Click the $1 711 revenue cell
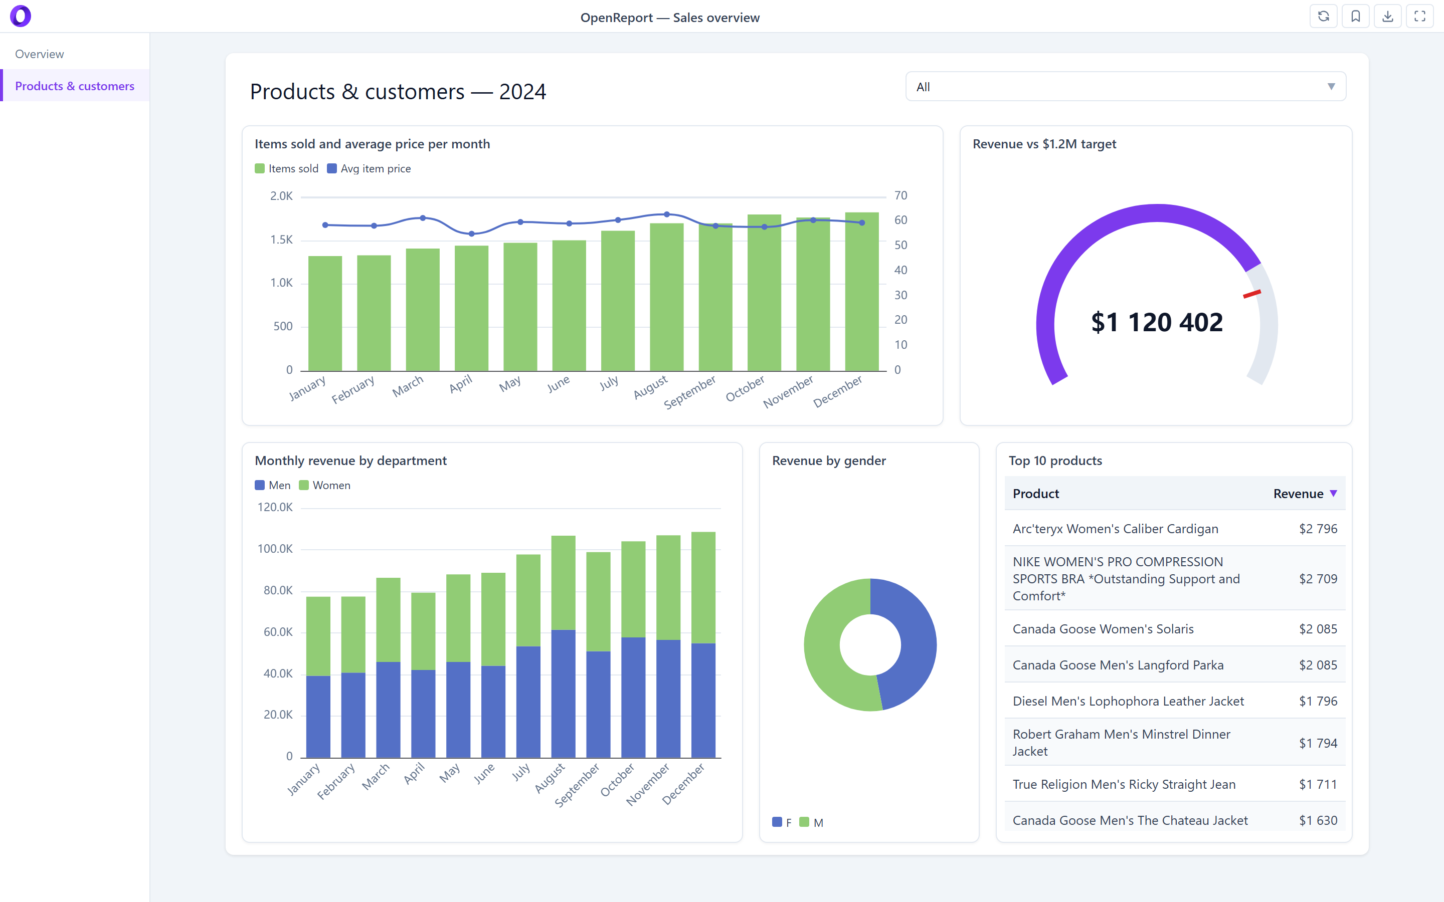Image resolution: width=1444 pixels, height=902 pixels. click(1318, 784)
